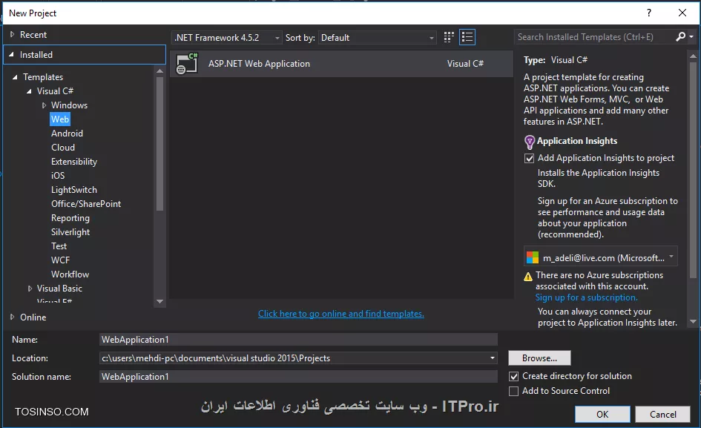Open the search options dropdown arrow
The width and height of the screenshot is (701, 428).
pyautogui.click(x=691, y=36)
